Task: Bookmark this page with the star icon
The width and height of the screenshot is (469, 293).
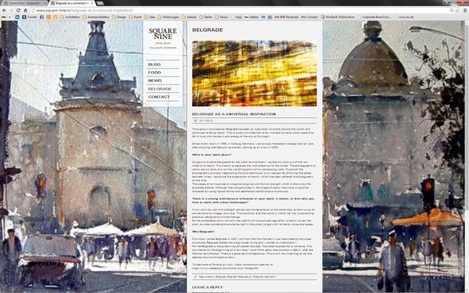Action: (x=457, y=10)
